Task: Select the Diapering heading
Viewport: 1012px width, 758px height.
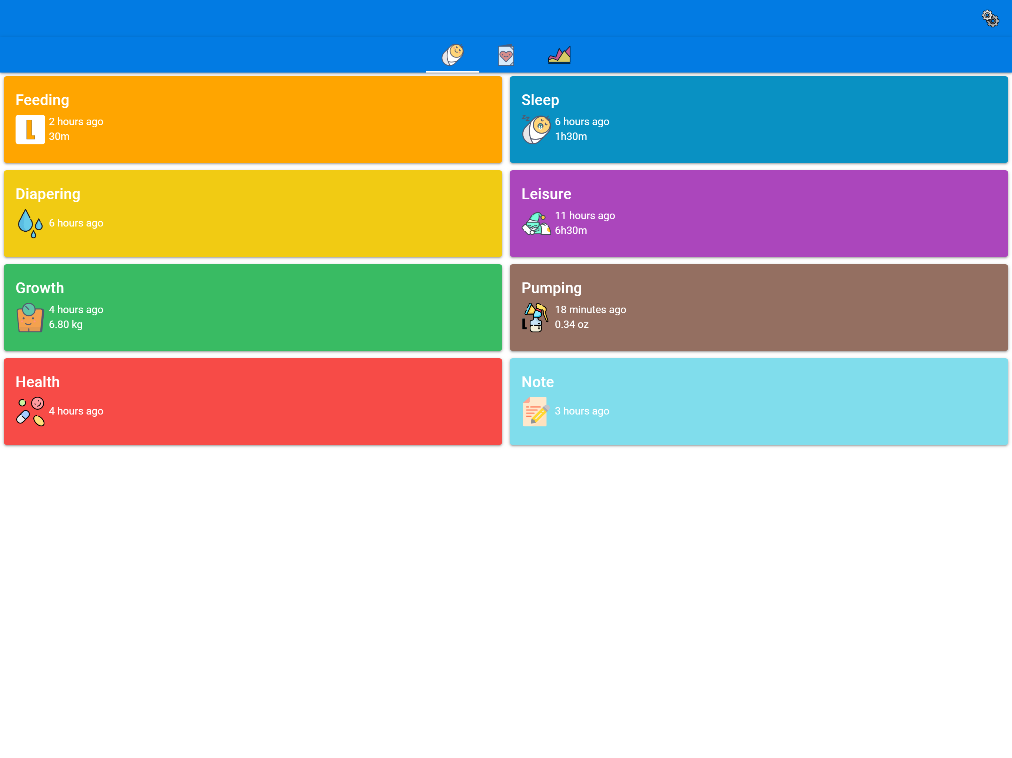Action: [x=47, y=194]
